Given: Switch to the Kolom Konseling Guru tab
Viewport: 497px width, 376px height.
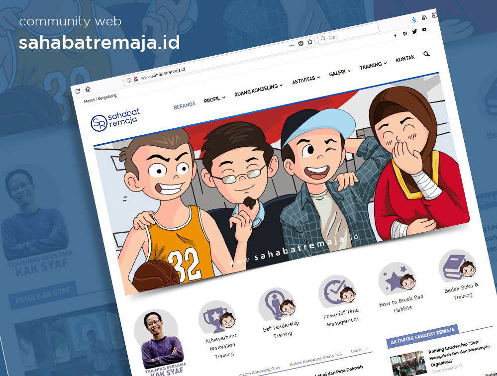Looking at the screenshot, I should tap(259, 371).
